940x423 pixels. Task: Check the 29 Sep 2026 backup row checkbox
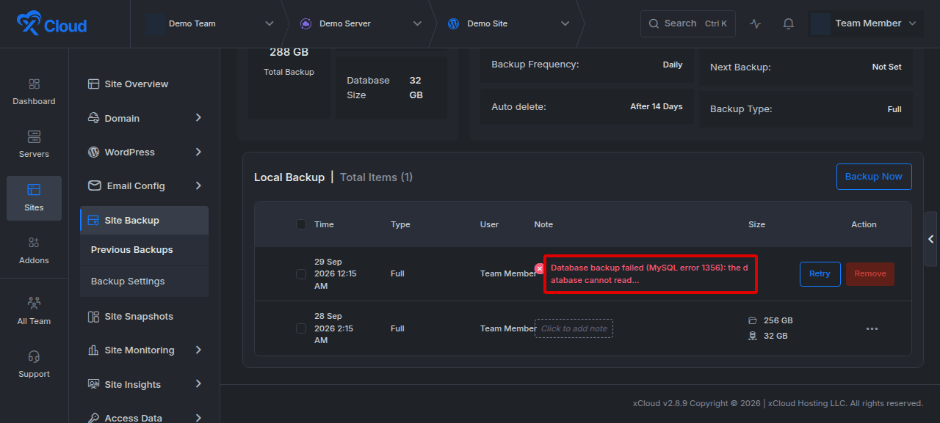pos(301,274)
